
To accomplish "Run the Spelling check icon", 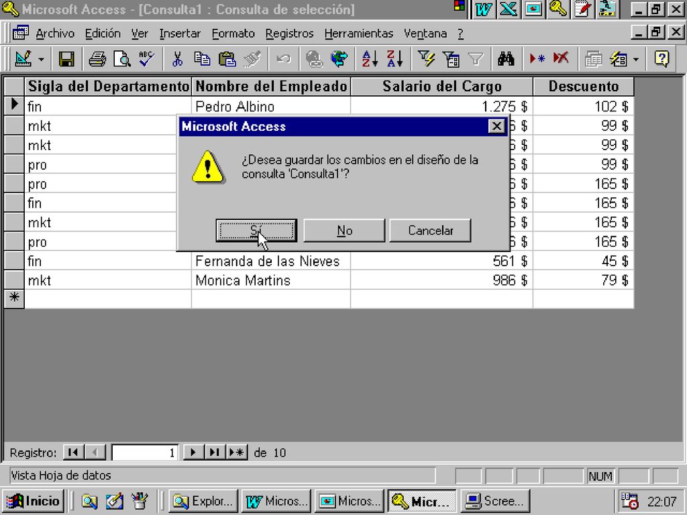I will (146, 59).
